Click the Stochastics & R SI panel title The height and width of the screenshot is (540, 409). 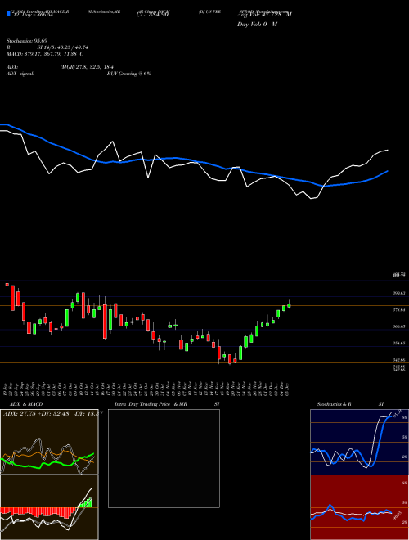(350, 404)
